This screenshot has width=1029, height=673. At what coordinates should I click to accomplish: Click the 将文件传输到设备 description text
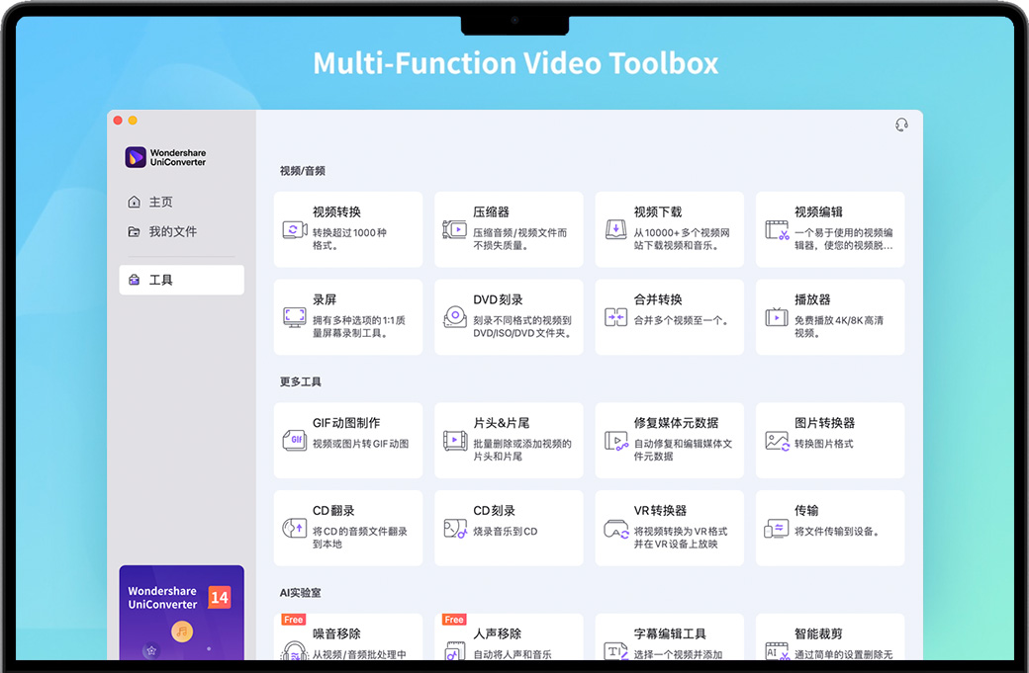837,532
